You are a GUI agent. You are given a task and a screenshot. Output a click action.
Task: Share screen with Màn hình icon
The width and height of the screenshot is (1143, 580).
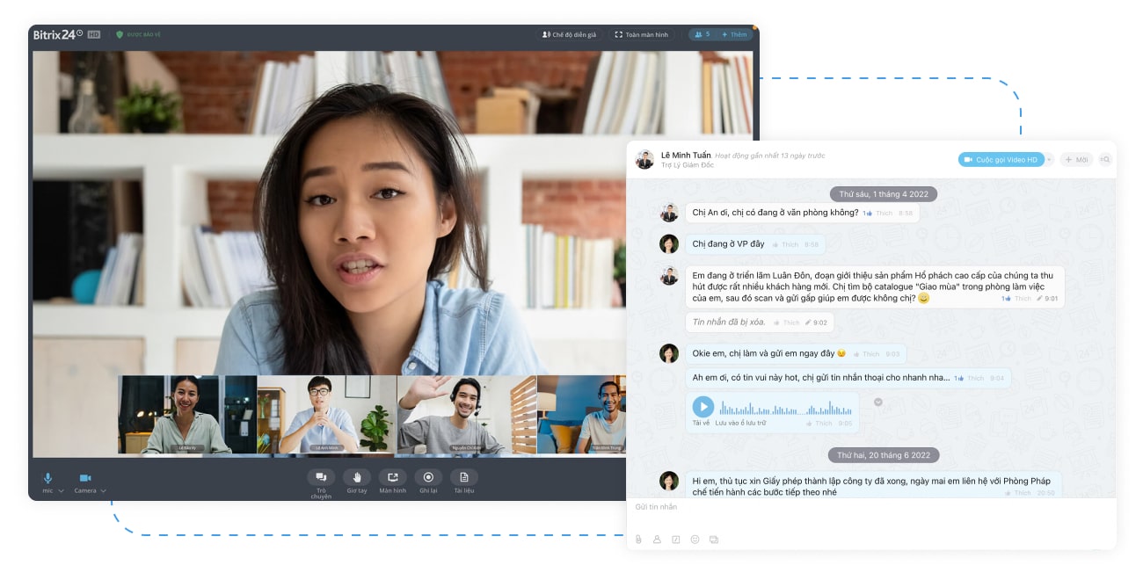(392, 477)
